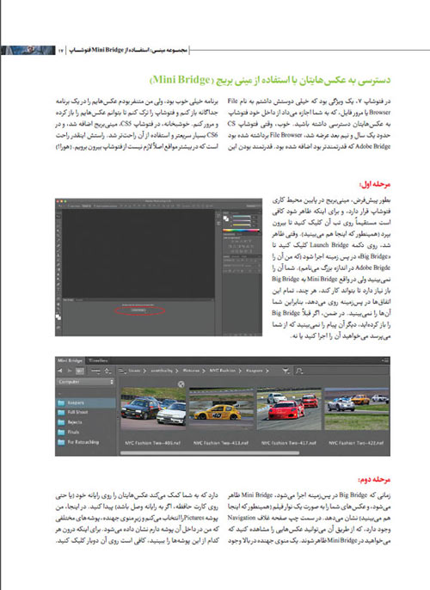The width and height of the screenshot is (430, 590).
Task: Click the search magnifier icon in Mini Bridge
Action: [x=299, y=371]
